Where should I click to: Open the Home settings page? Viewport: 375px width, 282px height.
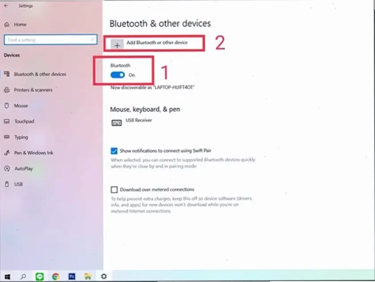20,25
